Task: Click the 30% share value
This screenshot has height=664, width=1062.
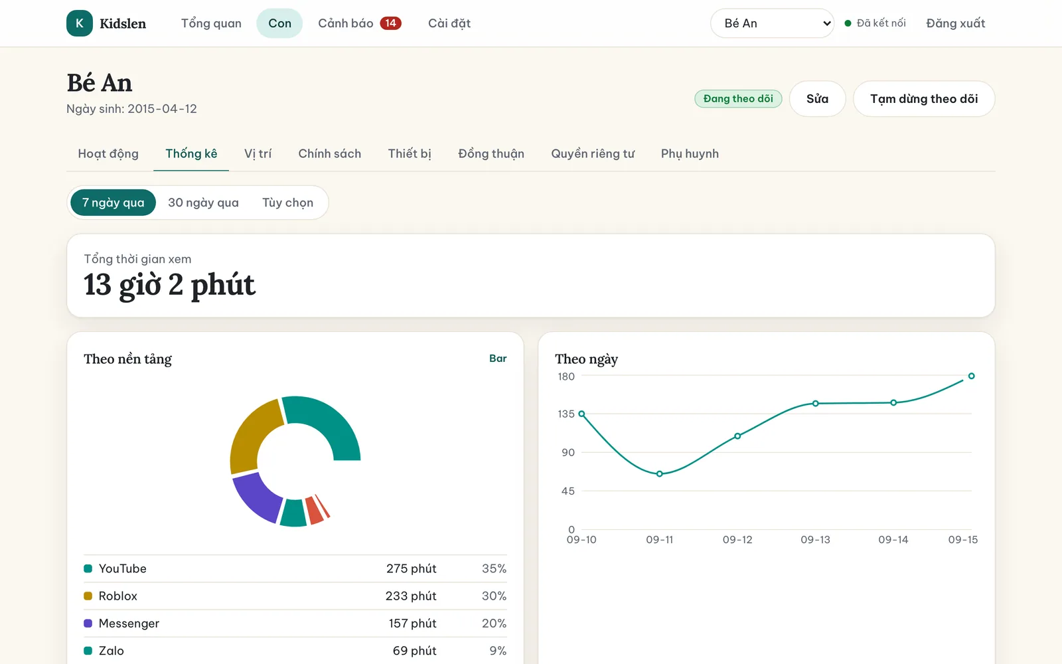Action: coord(494,596)
